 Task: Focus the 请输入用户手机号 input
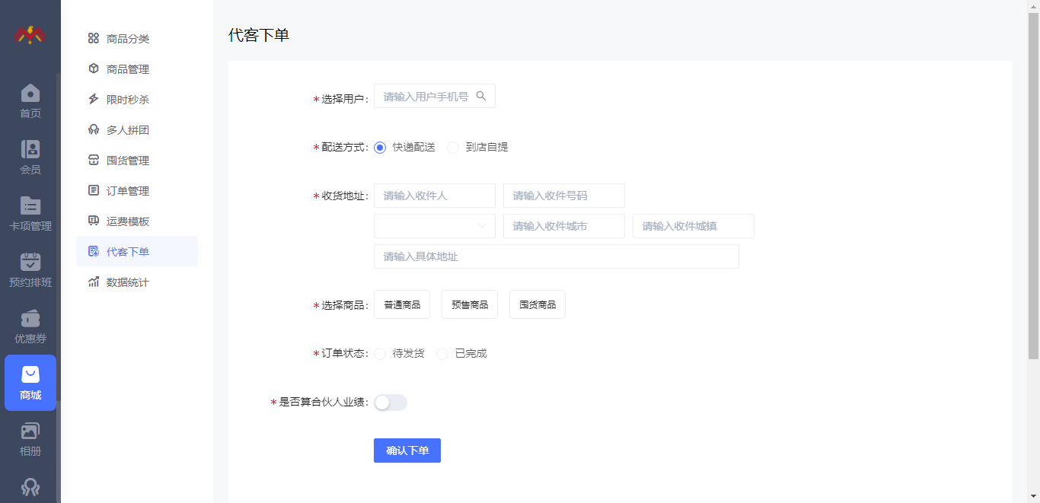click(435, 96)
